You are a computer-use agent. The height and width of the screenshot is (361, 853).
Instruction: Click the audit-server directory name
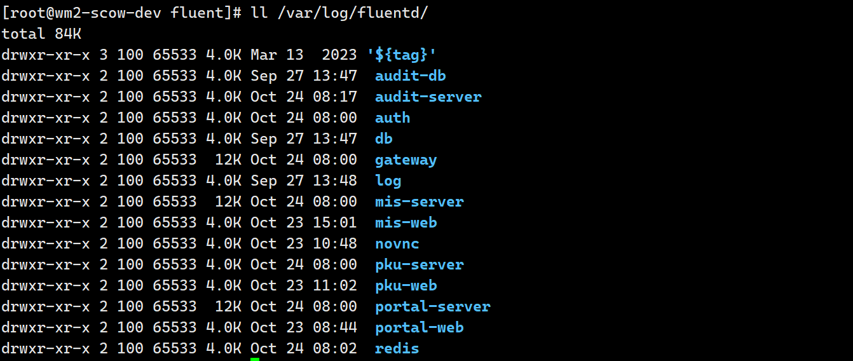(x=428, y=97)
